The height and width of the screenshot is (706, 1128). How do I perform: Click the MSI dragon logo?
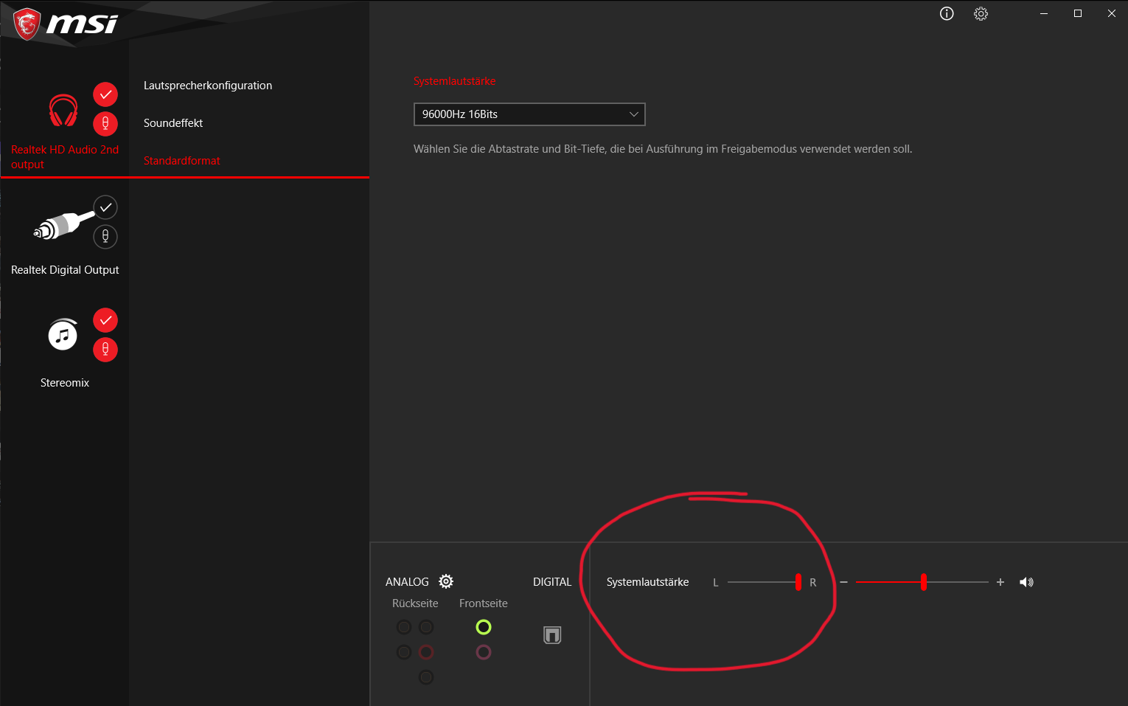pos(27,24)
